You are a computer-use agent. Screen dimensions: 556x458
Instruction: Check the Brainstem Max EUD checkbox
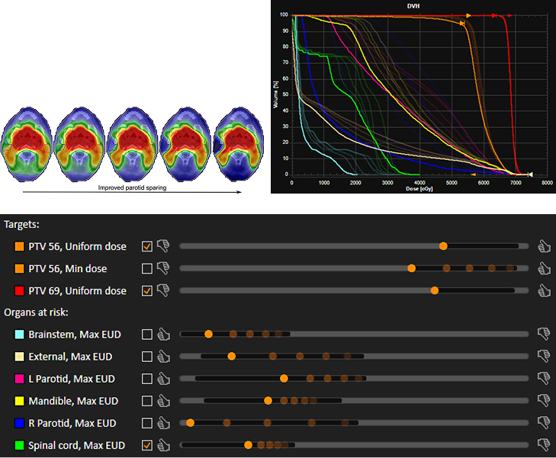click(x=147, y=335)
